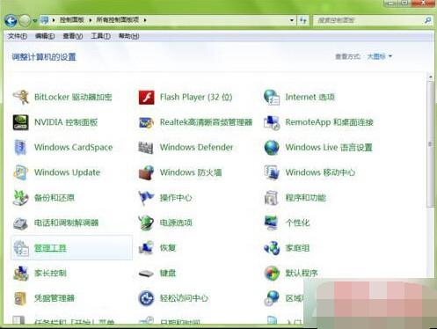Open the recent pages dropdown beside Forward
The image size is (437, 329).
(35, 20)
